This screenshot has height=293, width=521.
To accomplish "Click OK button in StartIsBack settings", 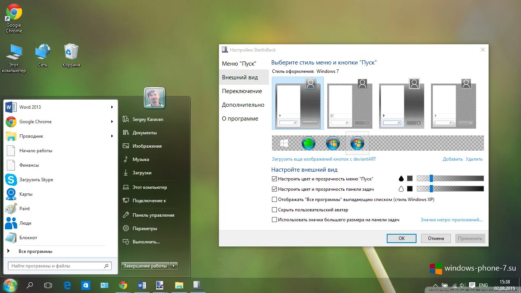I will [x=402, y=238].
